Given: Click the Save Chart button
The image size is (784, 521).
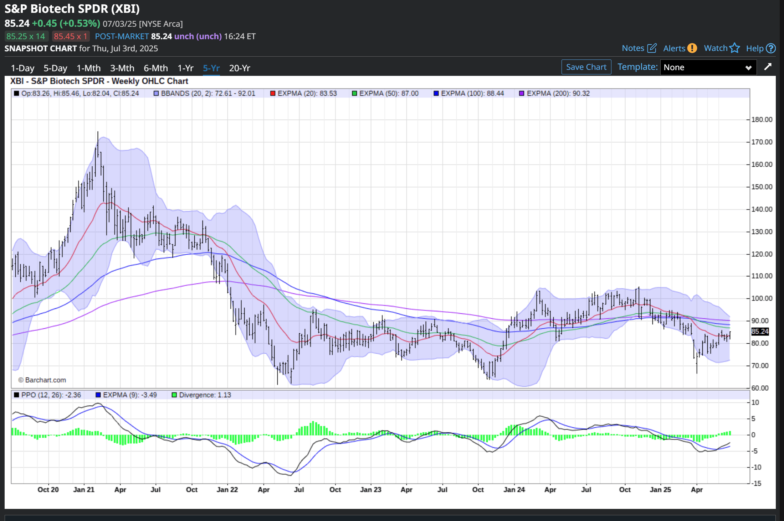Looking at the screenshot, I should pos(586,67).
